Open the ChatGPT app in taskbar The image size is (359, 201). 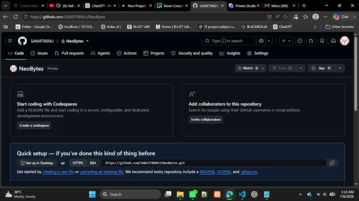[254, 194]
